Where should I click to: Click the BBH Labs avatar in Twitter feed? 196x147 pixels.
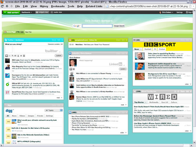coord(7,61)
